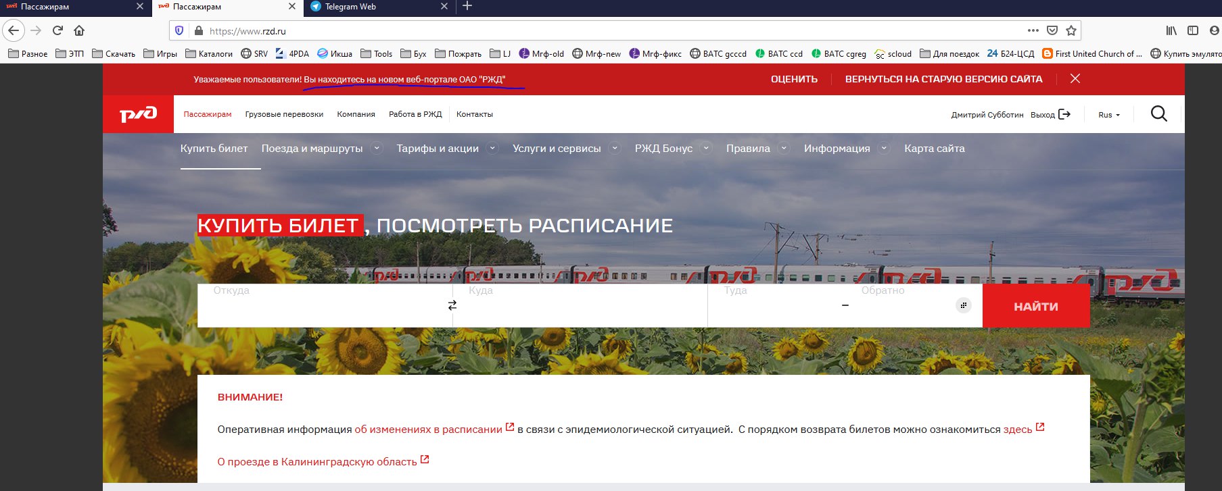The image size is (1222, 491).
Task: Select the Купить билет navigation tab
Action: [214, 148]
